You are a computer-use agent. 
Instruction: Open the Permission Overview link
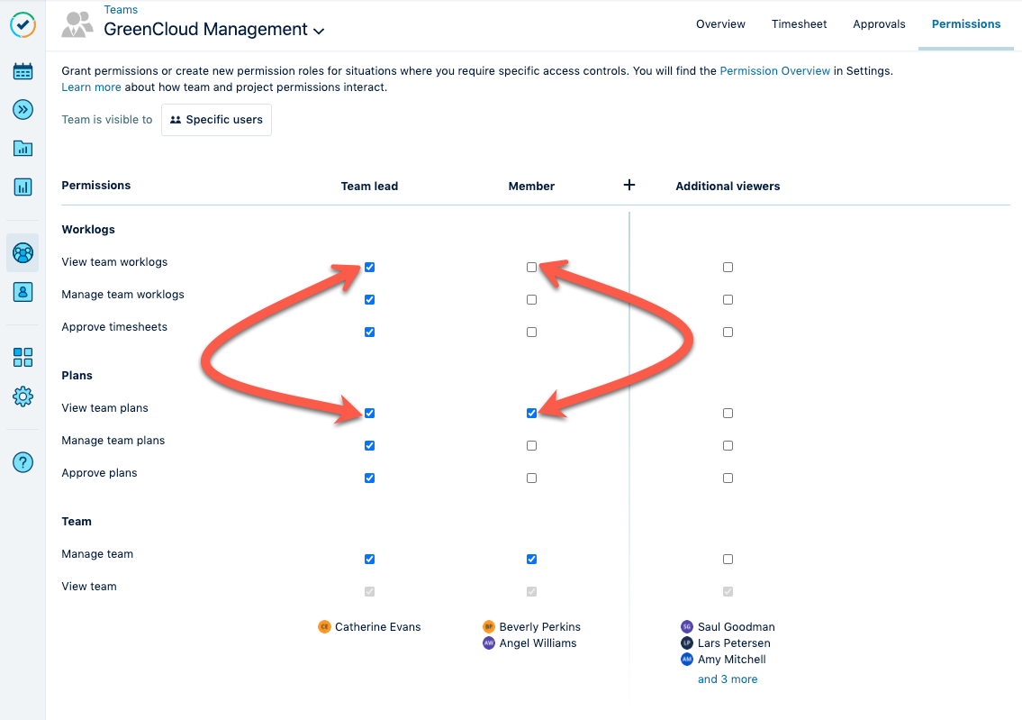774,71
